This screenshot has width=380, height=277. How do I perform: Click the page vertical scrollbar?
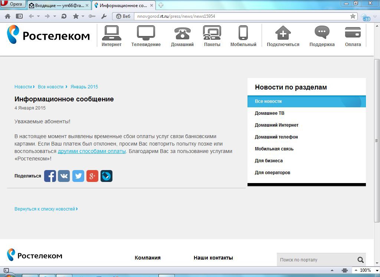377,141
